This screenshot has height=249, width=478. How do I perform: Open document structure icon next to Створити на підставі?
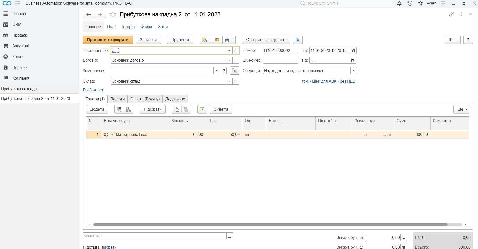click(298, 40)
